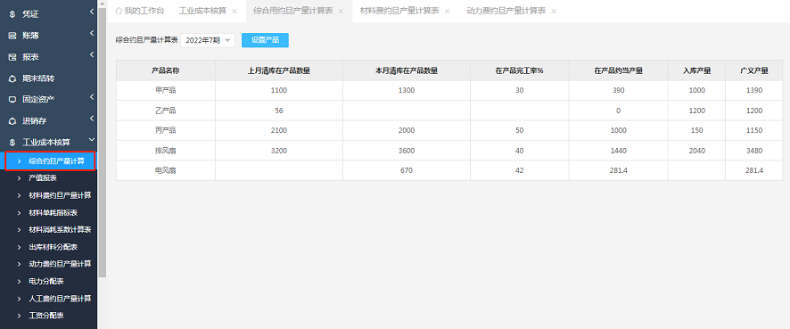Expand the 进销存 menu chevron
This screenshot has width=790, height=329.
click(92, 119)
